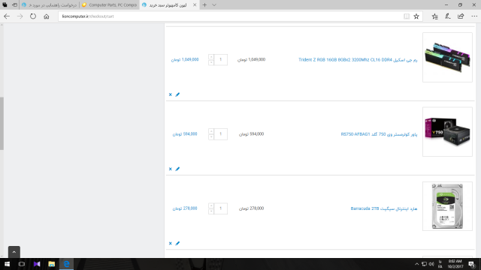Screen dimensions: 481x270
Task: Decrease quantity of V750 power supply
Action: 211,136
